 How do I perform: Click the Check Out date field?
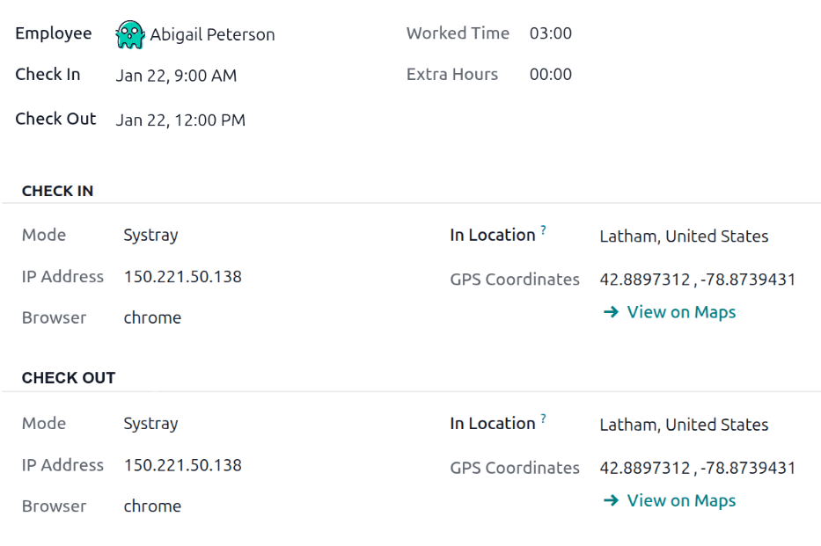point(180,120)
